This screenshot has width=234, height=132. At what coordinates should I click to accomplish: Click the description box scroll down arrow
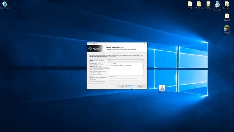[x=143, y=79]
